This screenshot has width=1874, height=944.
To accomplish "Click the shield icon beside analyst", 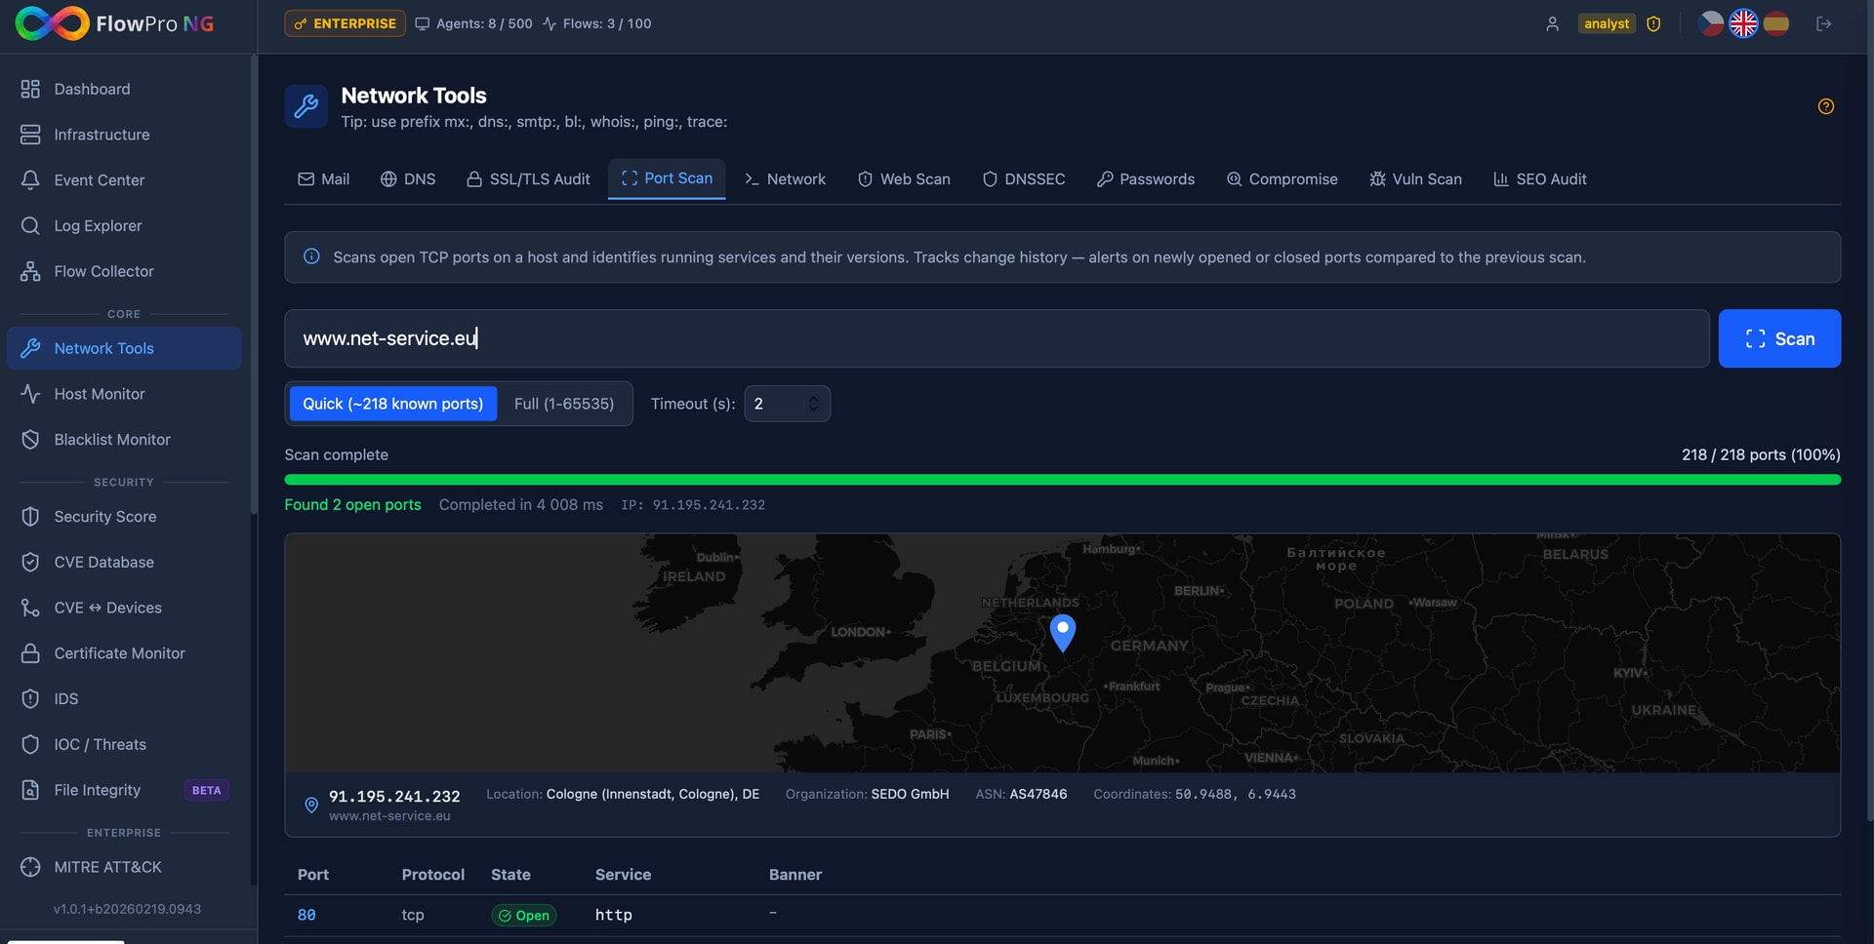I will point(1653,23).
